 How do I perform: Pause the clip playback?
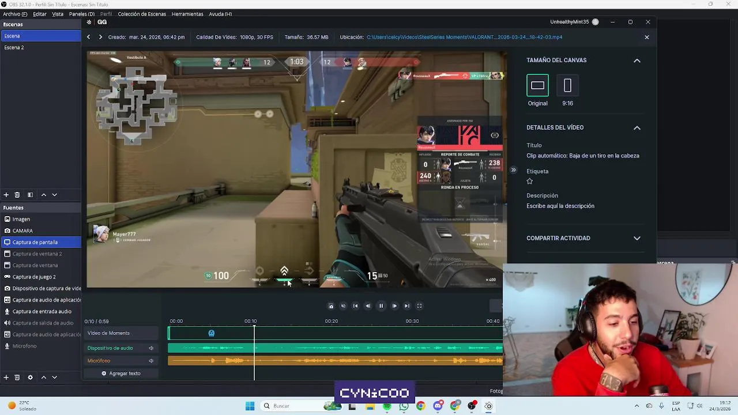[381, 306]
